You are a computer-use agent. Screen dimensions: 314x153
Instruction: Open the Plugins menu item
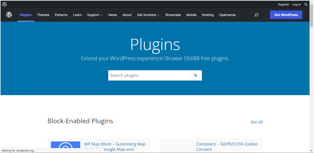[26, 15]
